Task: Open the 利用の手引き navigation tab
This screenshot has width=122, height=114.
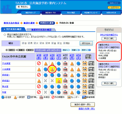Action: (111, 13)
